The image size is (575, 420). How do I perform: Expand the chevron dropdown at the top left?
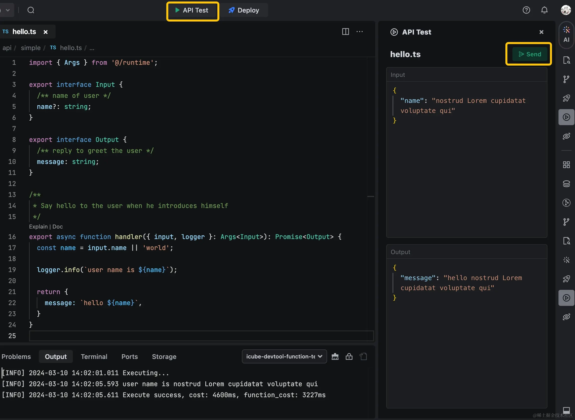(8, 10)
